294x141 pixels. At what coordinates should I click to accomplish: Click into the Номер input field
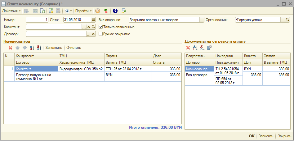[37, 20]
